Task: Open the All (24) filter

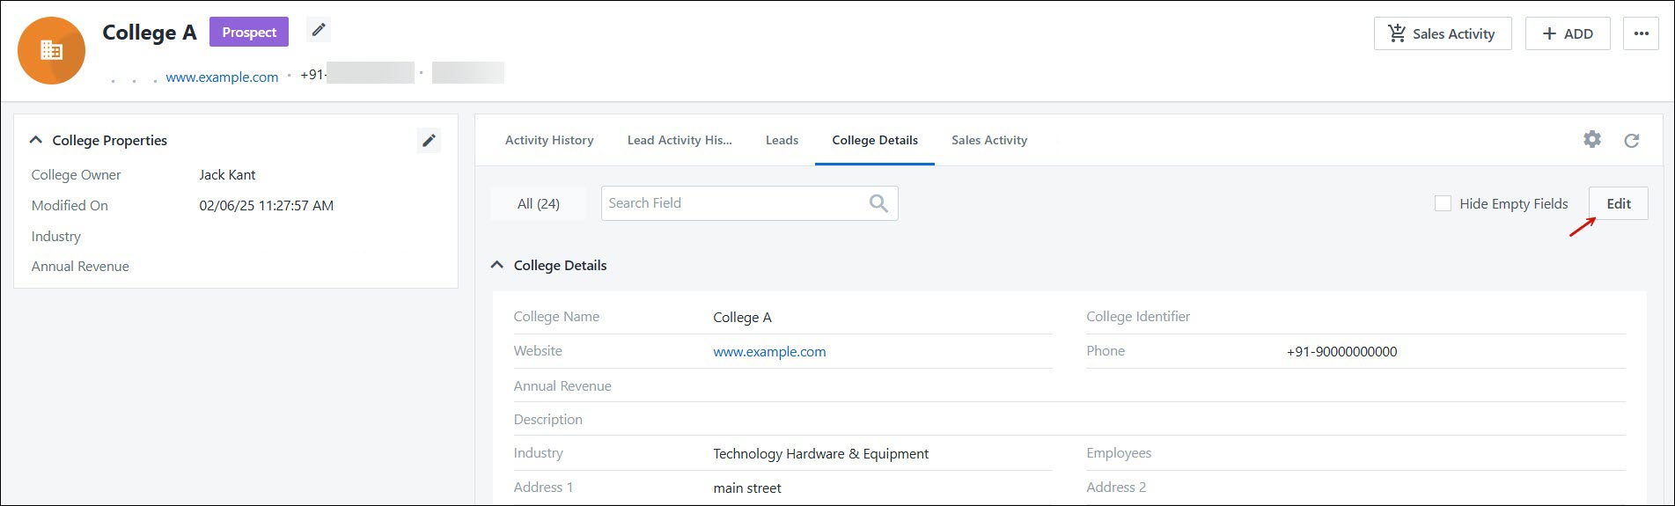Action: pyautogui.click(x=538, y=203)
